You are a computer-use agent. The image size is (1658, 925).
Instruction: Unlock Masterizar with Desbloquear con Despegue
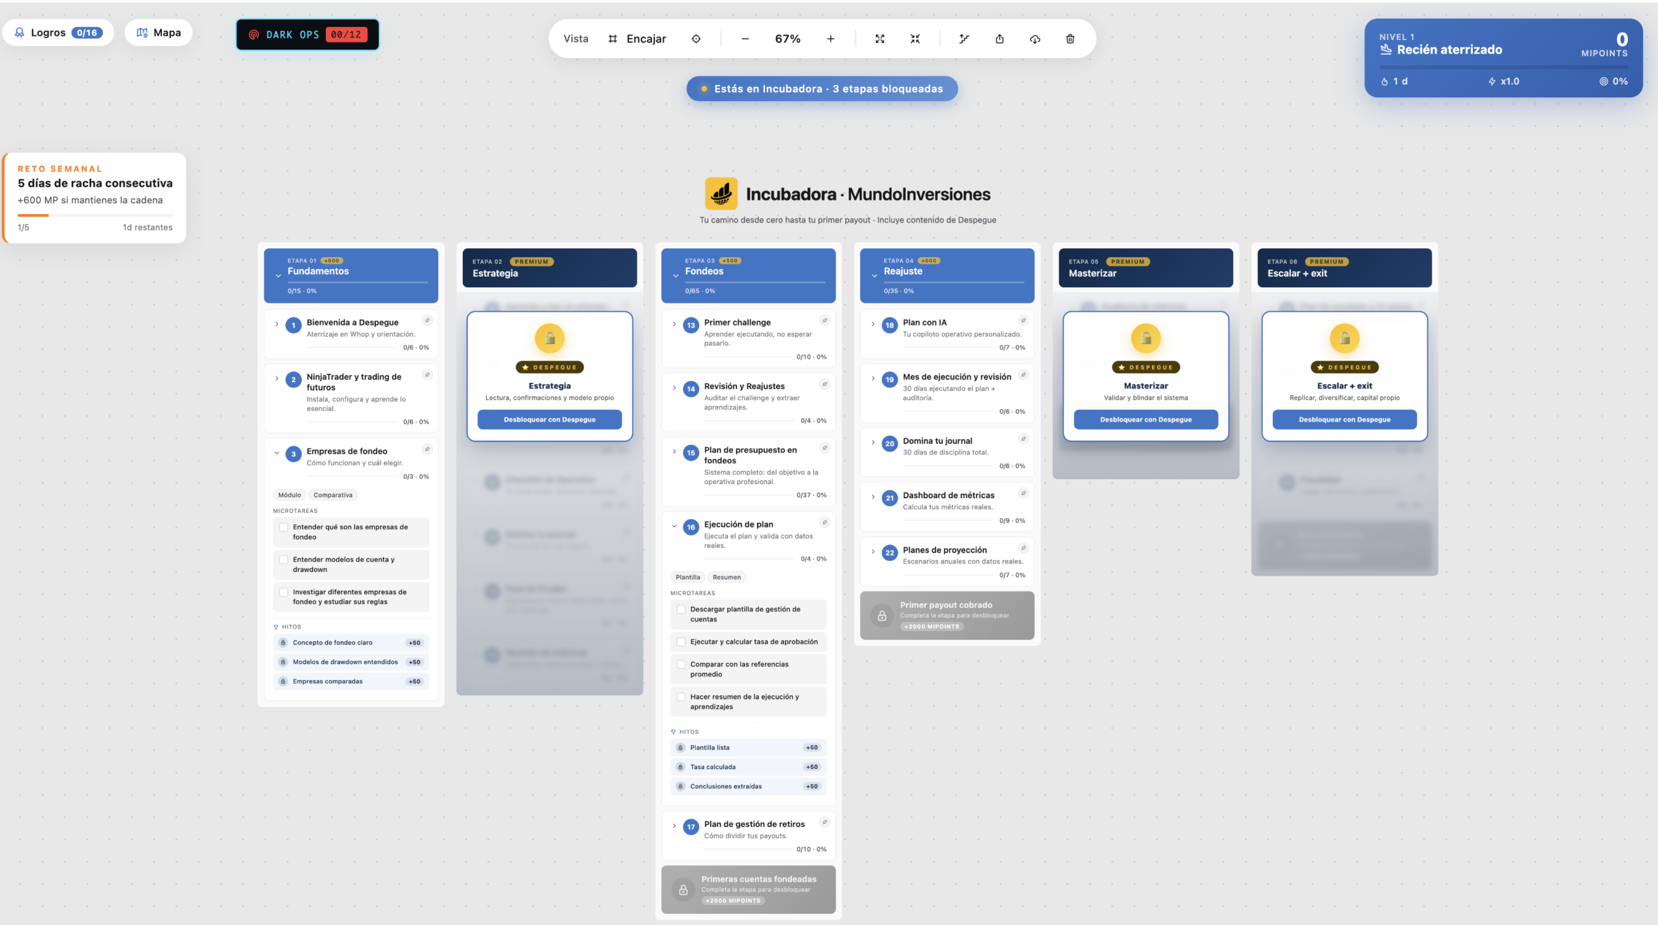coord(1146,420)
